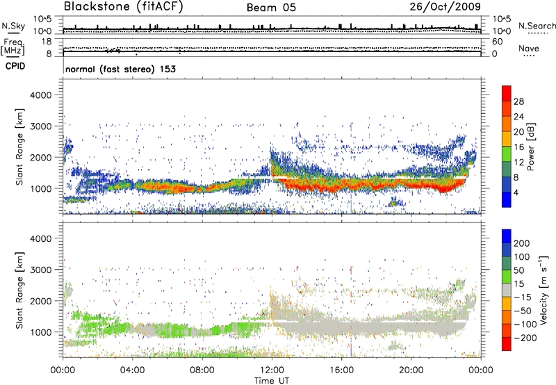Screen dimensions: 556x385
Task: Click the gray velocity band near 16:00
Action: 341,327
